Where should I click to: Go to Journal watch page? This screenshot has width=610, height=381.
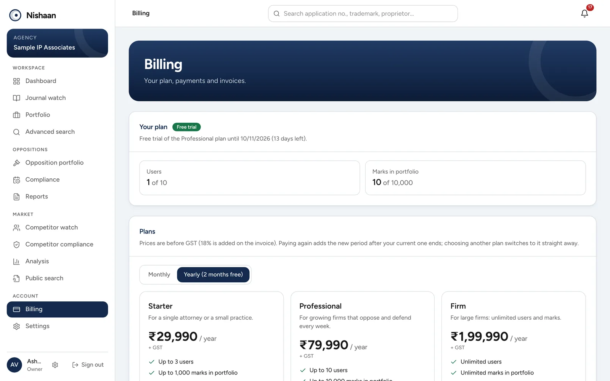pos(57,98)
